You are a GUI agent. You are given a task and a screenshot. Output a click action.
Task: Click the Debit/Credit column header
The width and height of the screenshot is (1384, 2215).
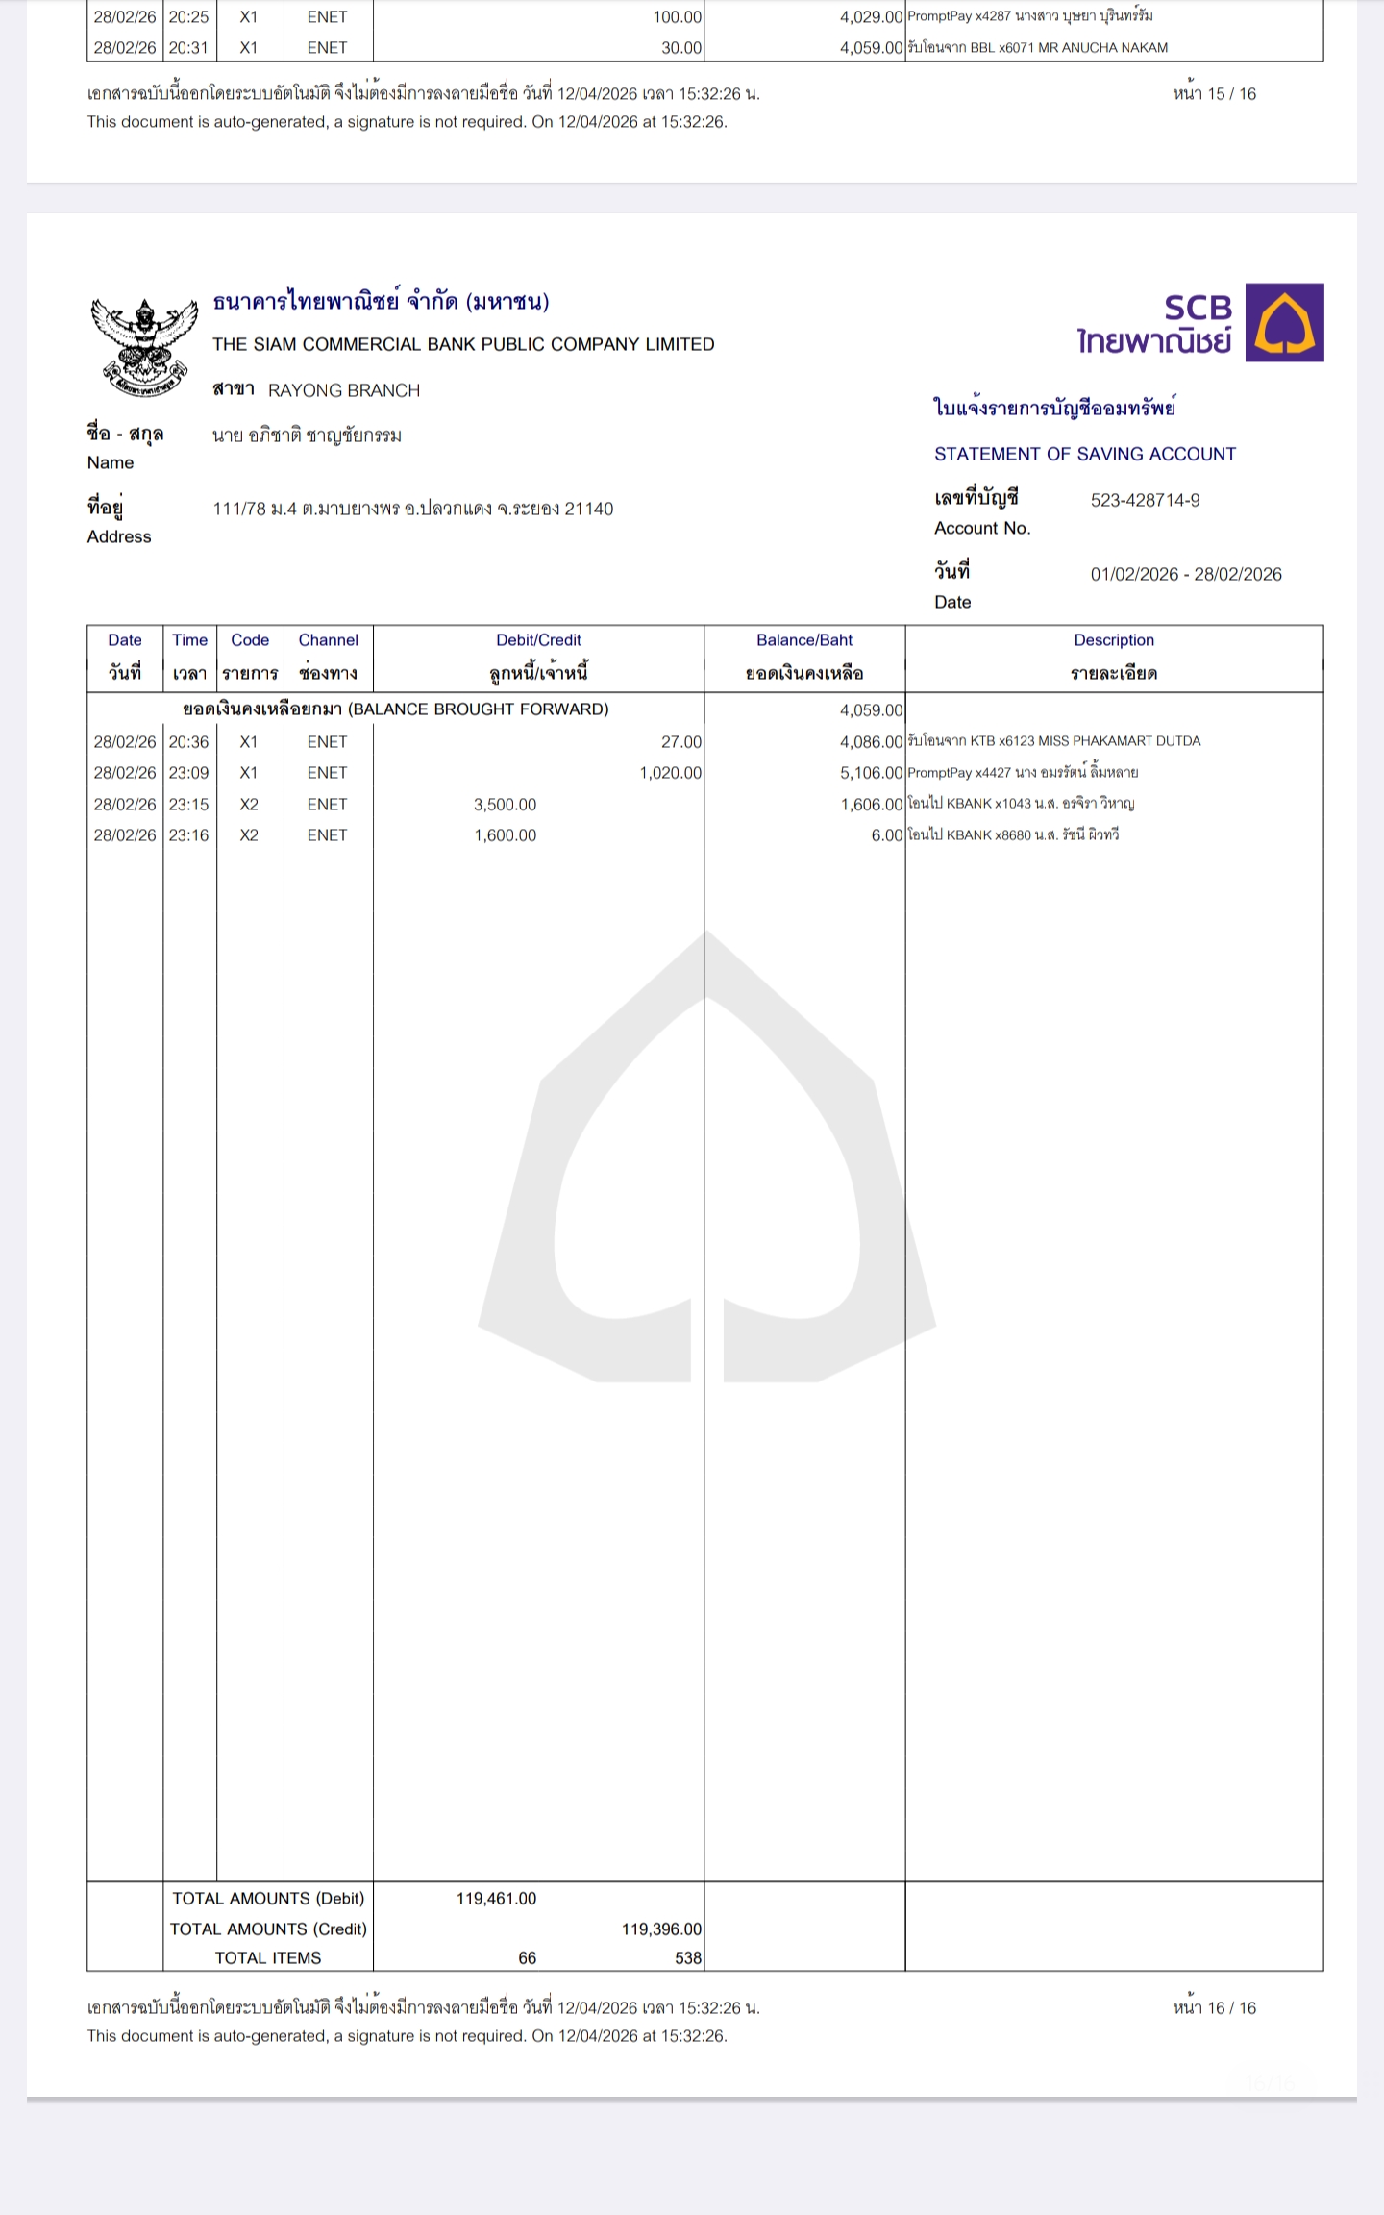pos(538,658)
